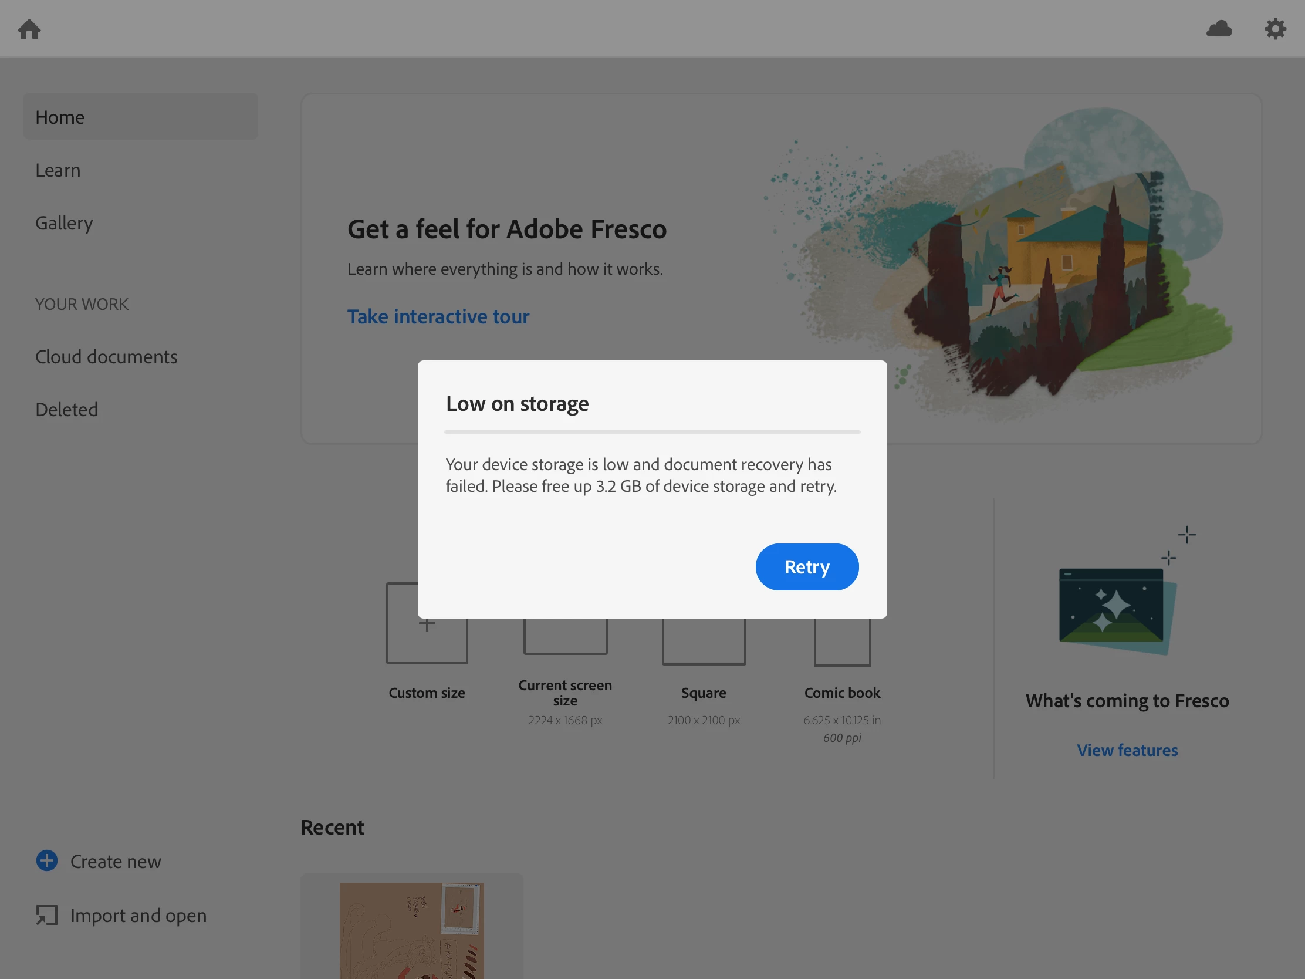Click the Import and open icon
This screenshot has width=1305, height=979.
click(46, 915)
